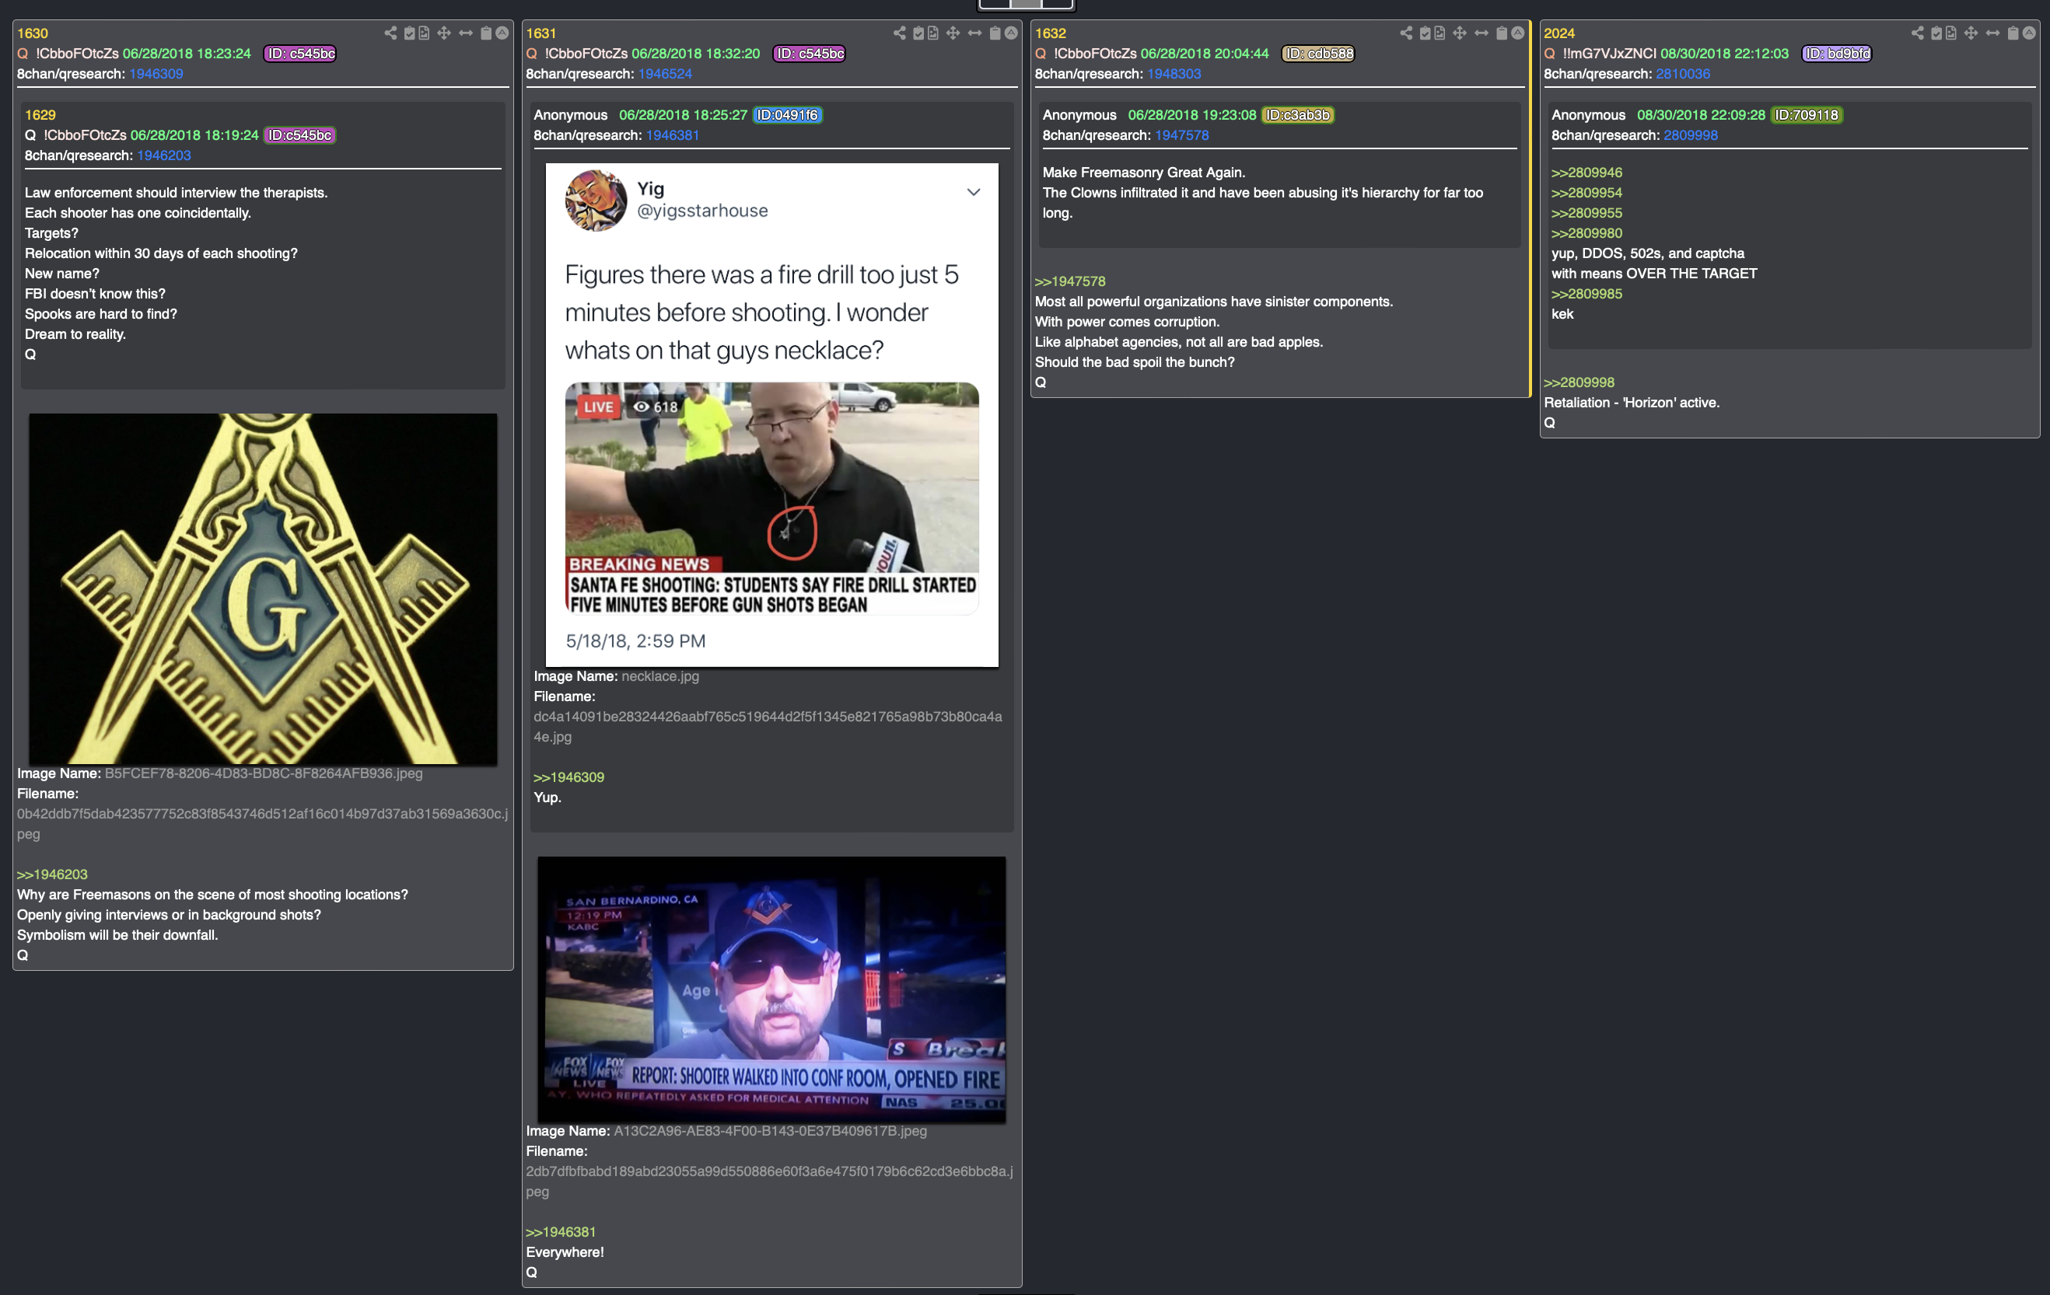2050x1295 pixels.
Task: Click the clipboard-check icon on post 1630
Action: point(410,33)
